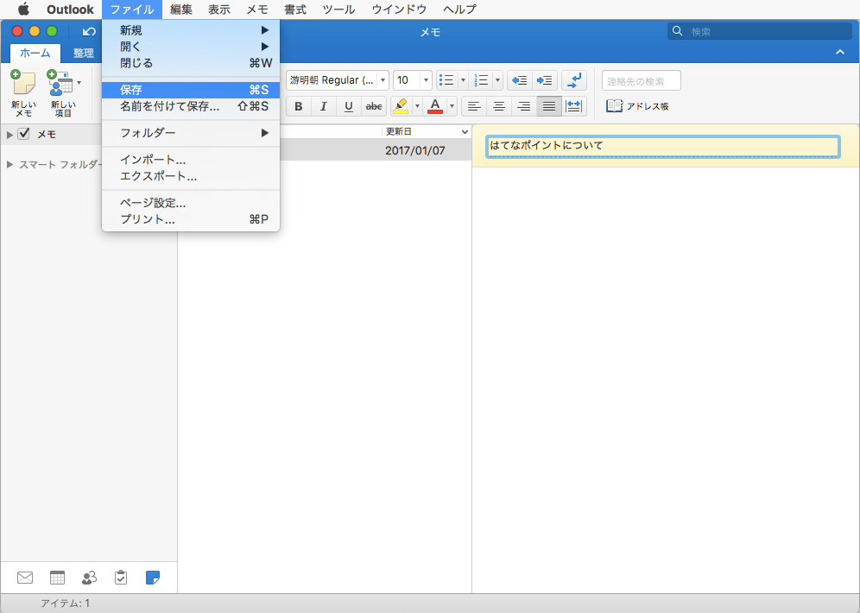Switch to Notes view icon
This screenshot has width=860, height=613.
coord(153,578)
